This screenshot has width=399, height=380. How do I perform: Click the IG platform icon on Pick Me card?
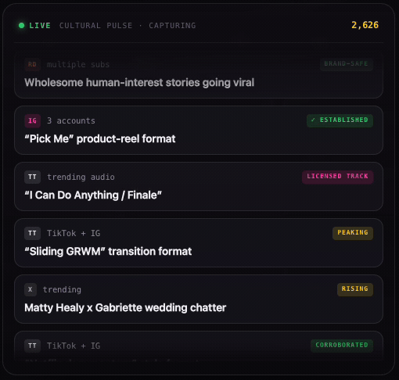tap(33, 120)
